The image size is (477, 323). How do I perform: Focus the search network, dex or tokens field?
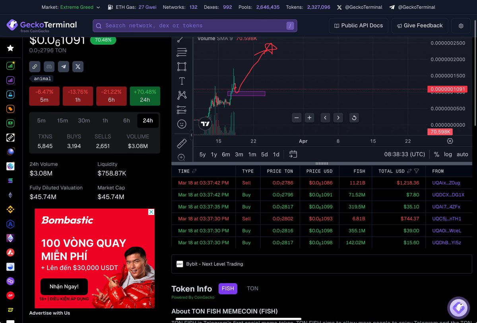click(x=195, y=26)
